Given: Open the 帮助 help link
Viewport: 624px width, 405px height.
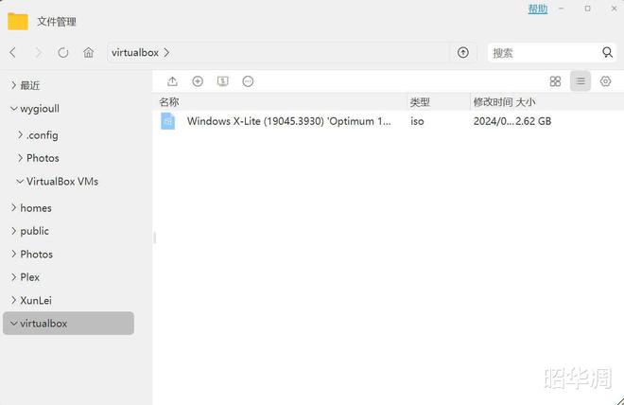Looking at the screenshot, I should tap(538, 9).
